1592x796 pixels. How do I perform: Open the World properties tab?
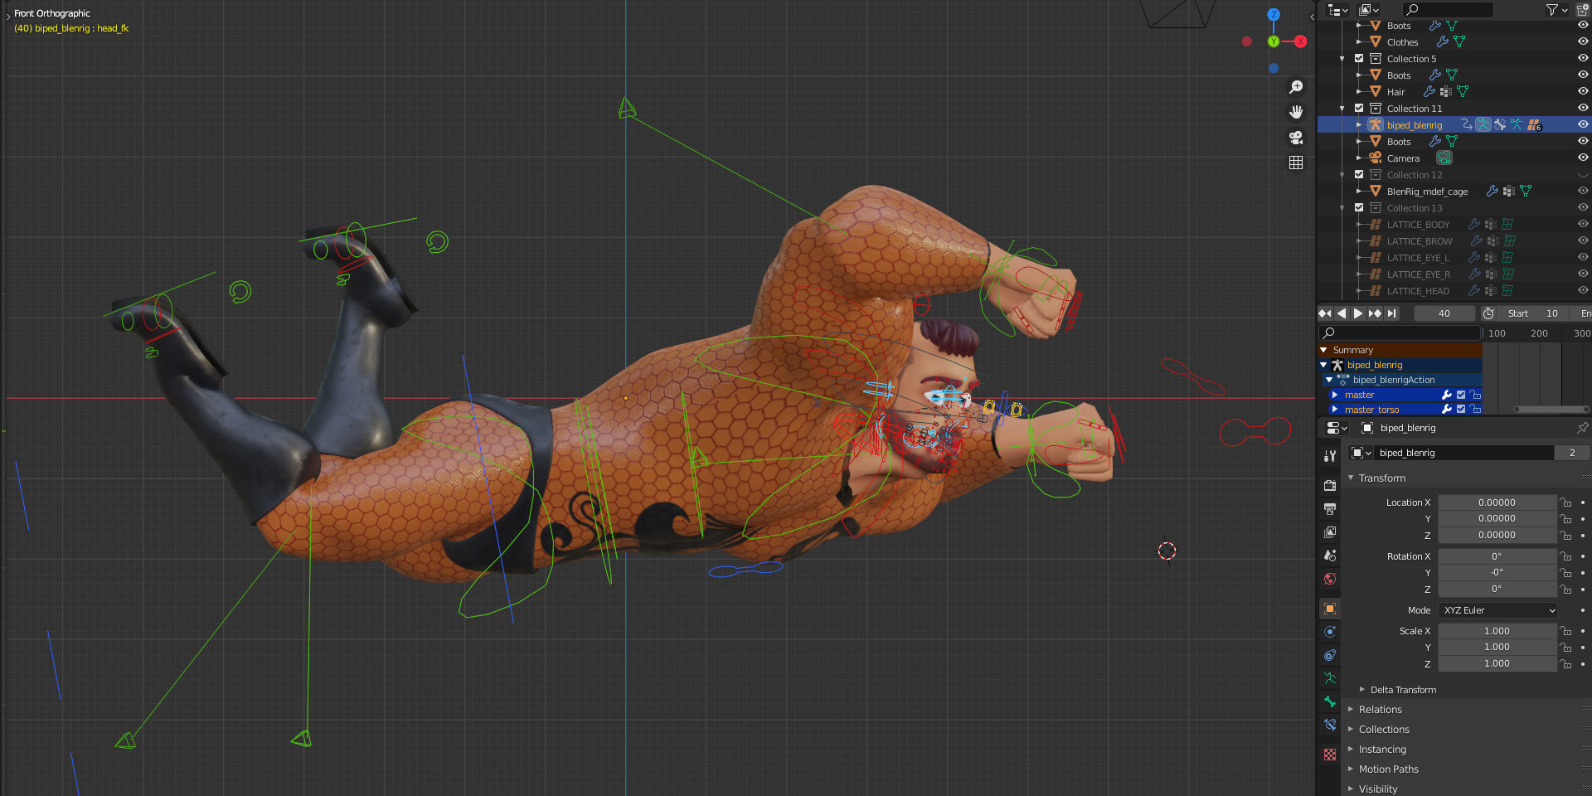click(1330, 579)
